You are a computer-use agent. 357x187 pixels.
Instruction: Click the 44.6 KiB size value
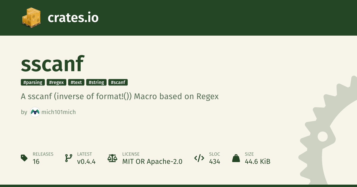[x=258, y=161]
